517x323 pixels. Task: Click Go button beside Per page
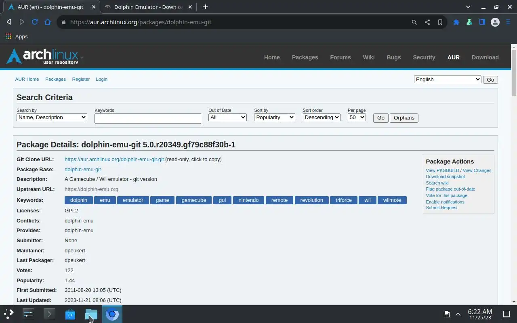coord(380,118)
